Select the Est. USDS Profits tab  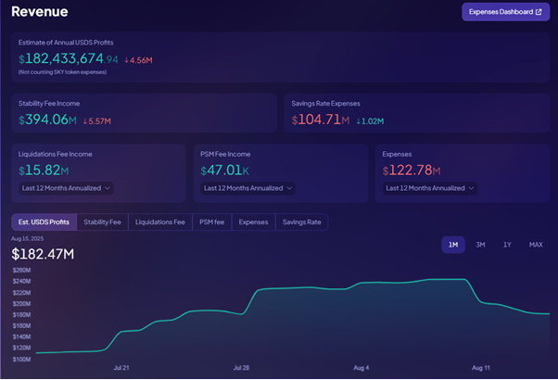tap(44, 222)
